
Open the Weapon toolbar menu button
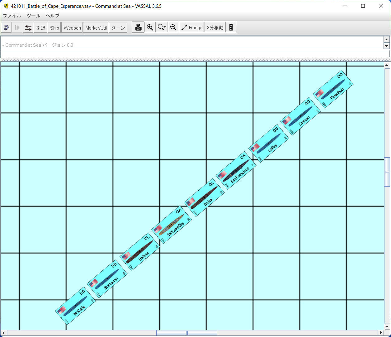[72, 28]
